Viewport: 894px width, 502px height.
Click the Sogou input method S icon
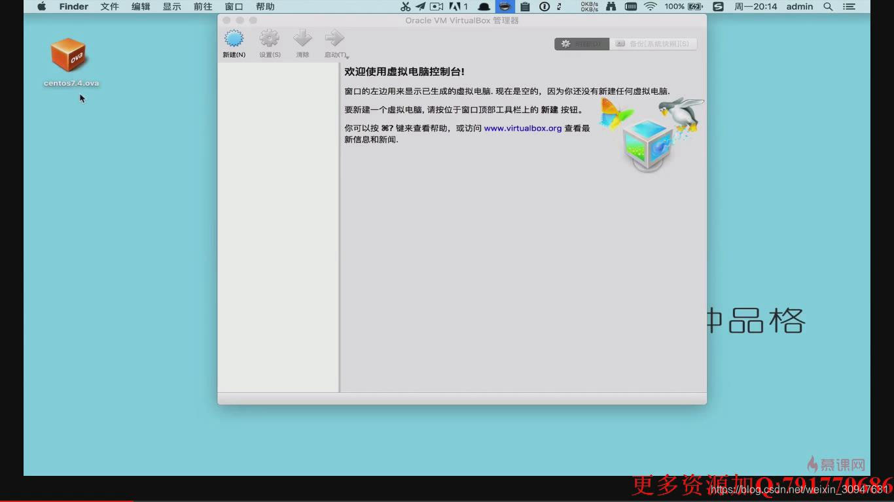click(x=718, y=7)
